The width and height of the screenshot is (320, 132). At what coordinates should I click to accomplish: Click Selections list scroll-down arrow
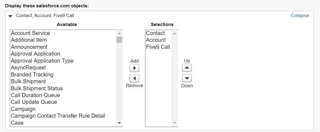[174, 123]
